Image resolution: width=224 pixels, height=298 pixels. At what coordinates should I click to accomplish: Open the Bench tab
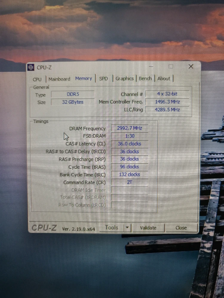145,78
